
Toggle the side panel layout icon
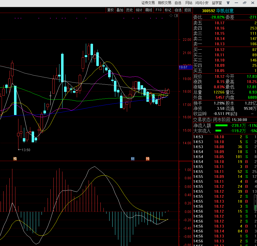coord(176,16)
